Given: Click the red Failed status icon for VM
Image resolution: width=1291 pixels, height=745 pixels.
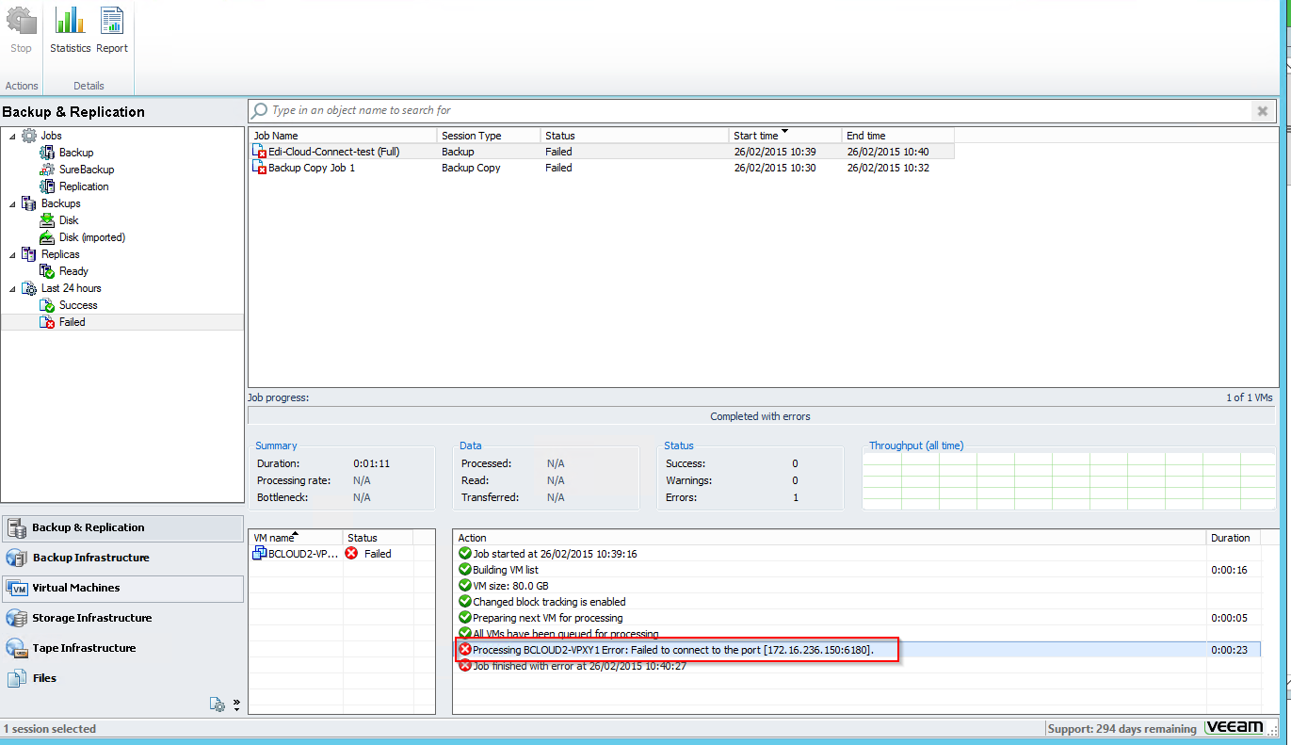Looking at the screenshot, I should point(352,554).
